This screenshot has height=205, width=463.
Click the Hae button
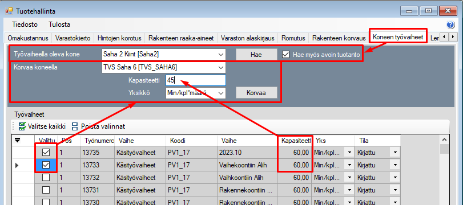[256, 55]
